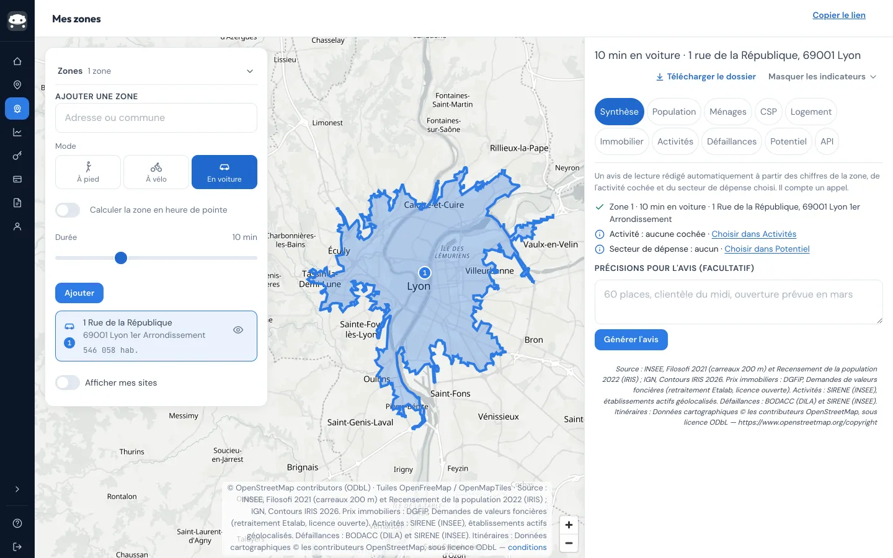
Task: Focus the Adresse ou commune input field
Action: 156,118
